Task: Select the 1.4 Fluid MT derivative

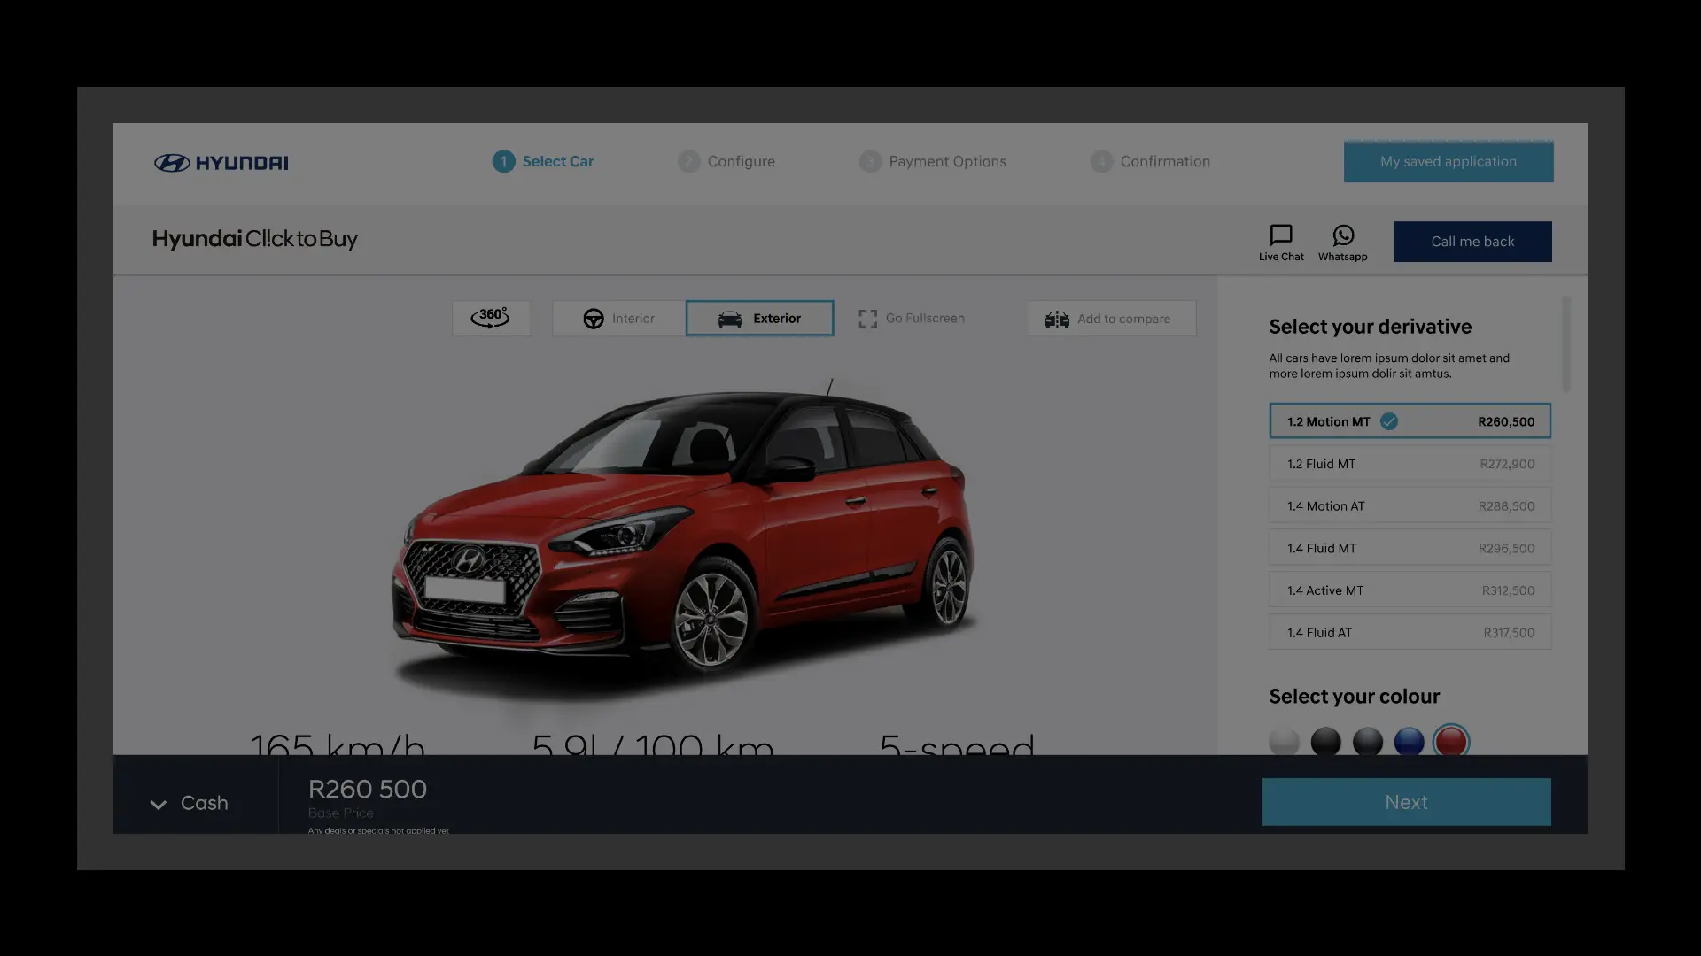Action: tap(1410, 549)
